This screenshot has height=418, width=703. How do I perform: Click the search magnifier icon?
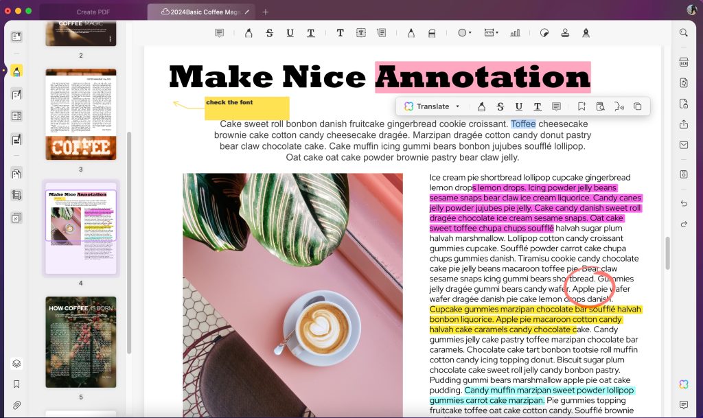tap(683, 33)
